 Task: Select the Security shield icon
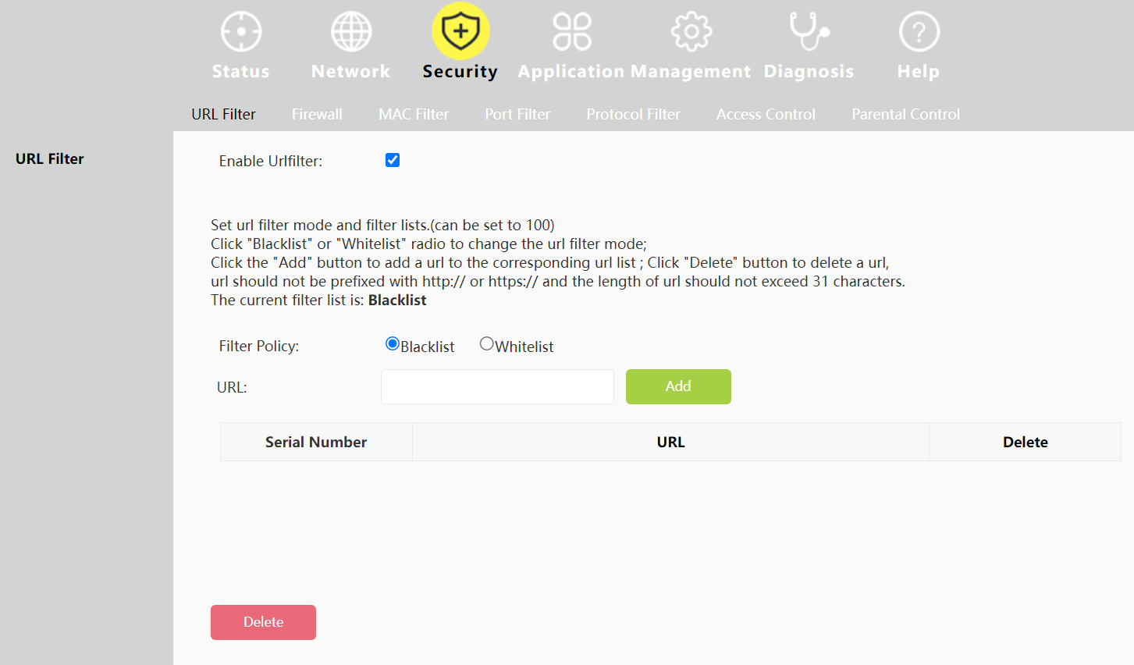click(460, 31)
